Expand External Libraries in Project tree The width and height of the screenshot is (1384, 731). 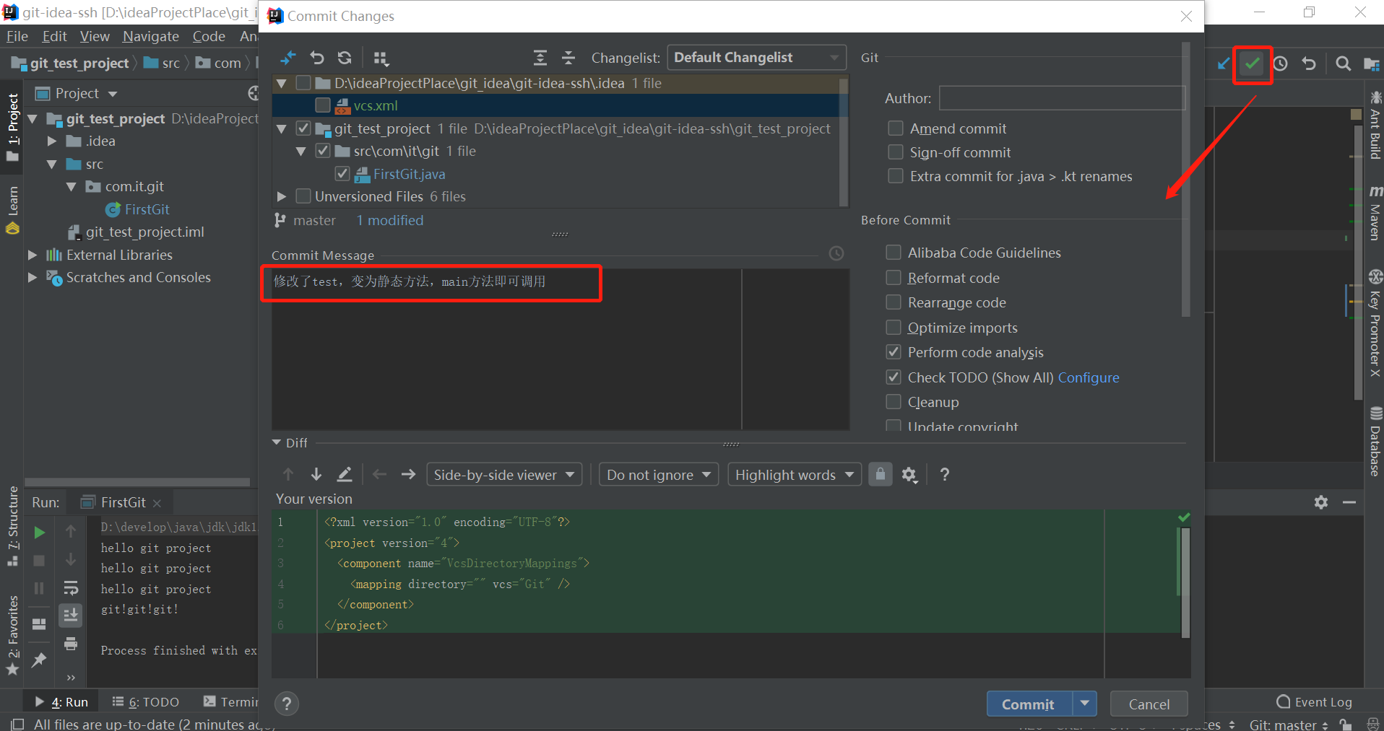click(33, 255)
